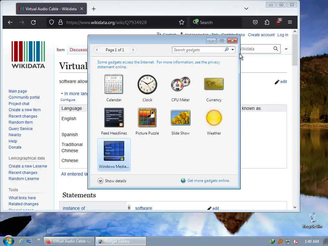Bookmark this page with star icon
Viewport: 328px width, 246px height.
pyautogui.click(x=182, y=22)
